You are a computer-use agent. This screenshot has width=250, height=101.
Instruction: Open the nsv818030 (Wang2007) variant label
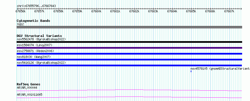pos(34,57)
